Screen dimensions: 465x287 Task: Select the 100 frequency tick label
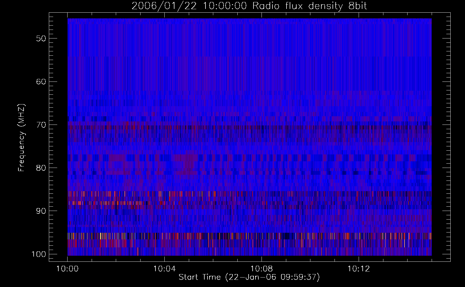(38, 254)
